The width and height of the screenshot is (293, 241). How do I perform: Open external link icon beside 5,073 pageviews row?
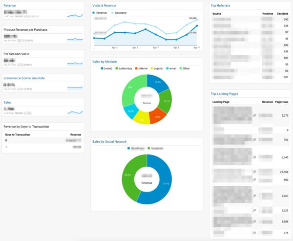(x=254, y=116)
